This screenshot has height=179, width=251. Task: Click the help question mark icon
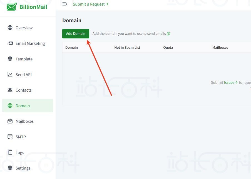pos(168,34)
